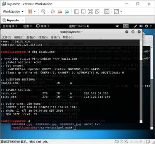Click the power icon in top bar
The width and height of the screenshot is (155, 144).
coord(147,26)
